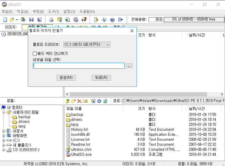Click the local Refresh page icon
Screen dimensions: 225x166
pyautogui.click(x=105, y=101)
